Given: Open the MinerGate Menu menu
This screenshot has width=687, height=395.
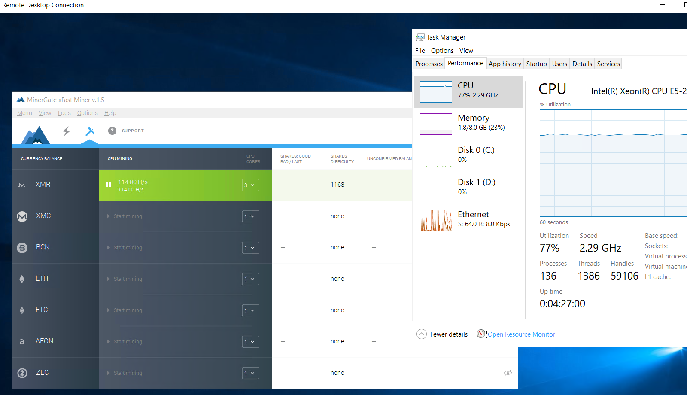Looking at the screenshot, I should coord(24,113).
